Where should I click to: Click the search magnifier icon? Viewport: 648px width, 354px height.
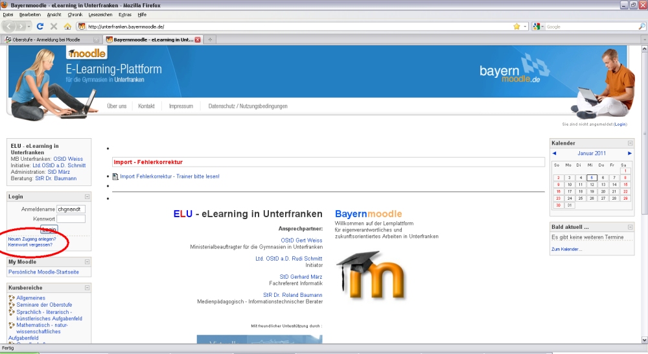pyautogui.click(x=642, y=27)
